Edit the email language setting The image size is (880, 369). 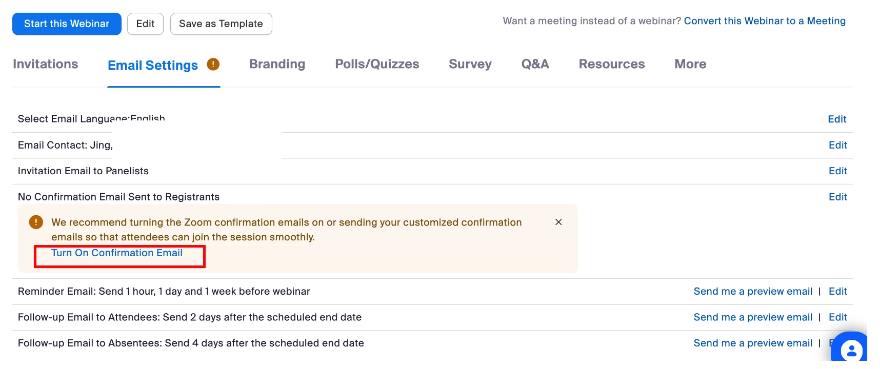(x=837, y=119)
